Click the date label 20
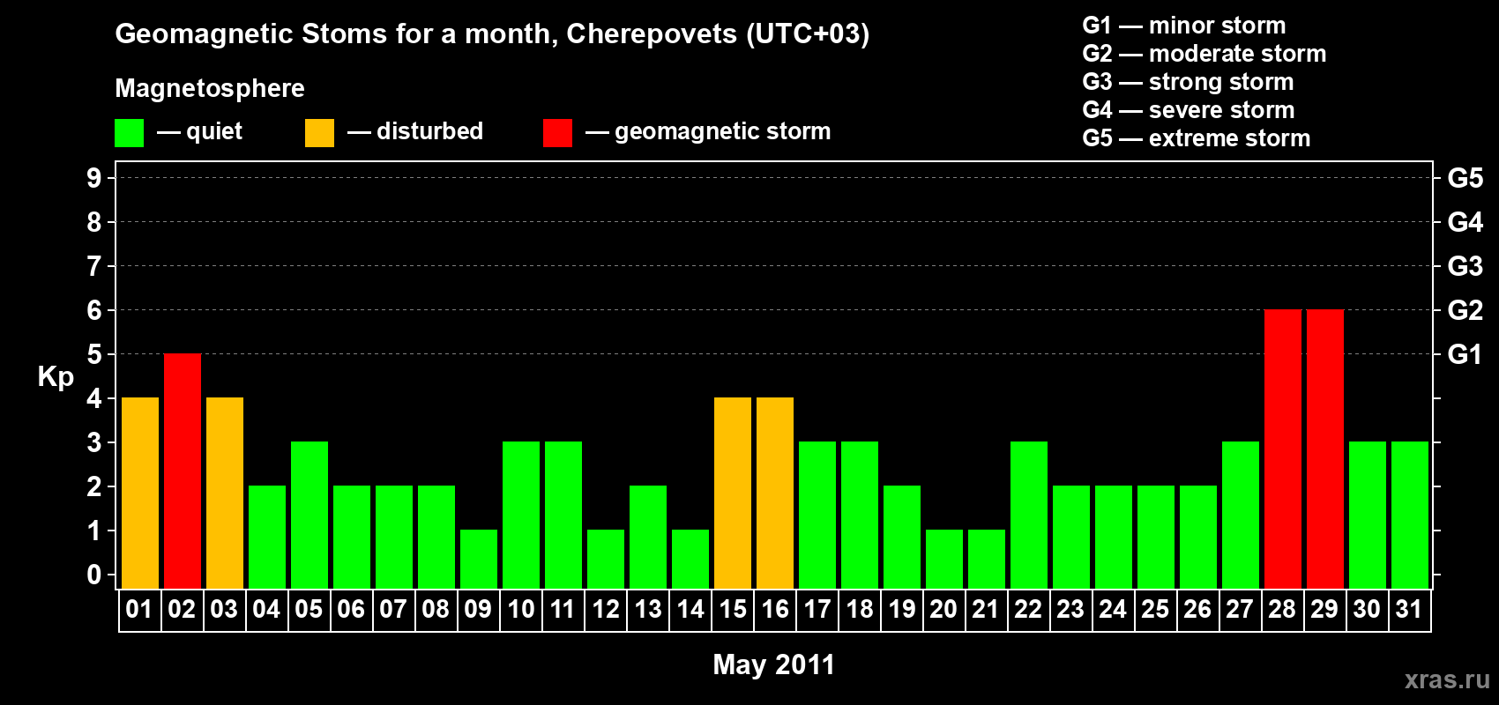The image size is (1499, 705). click(943, 609)
